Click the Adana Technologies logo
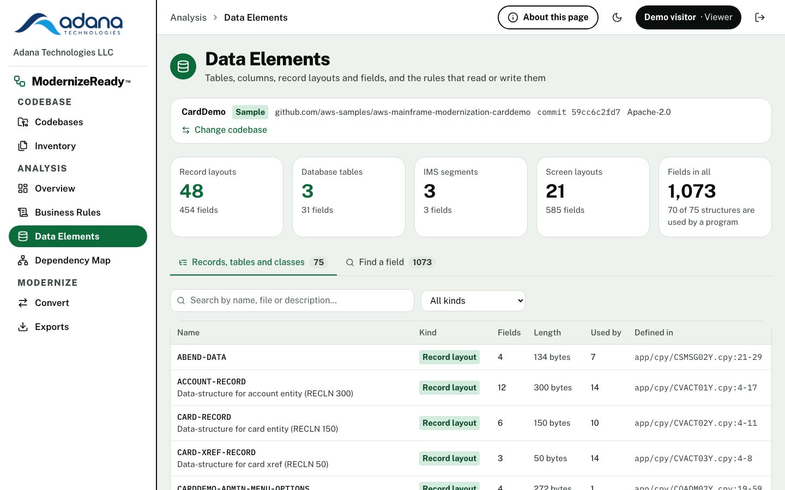The width and height of the screenshot is (785, 490). (x=69, y=24)
